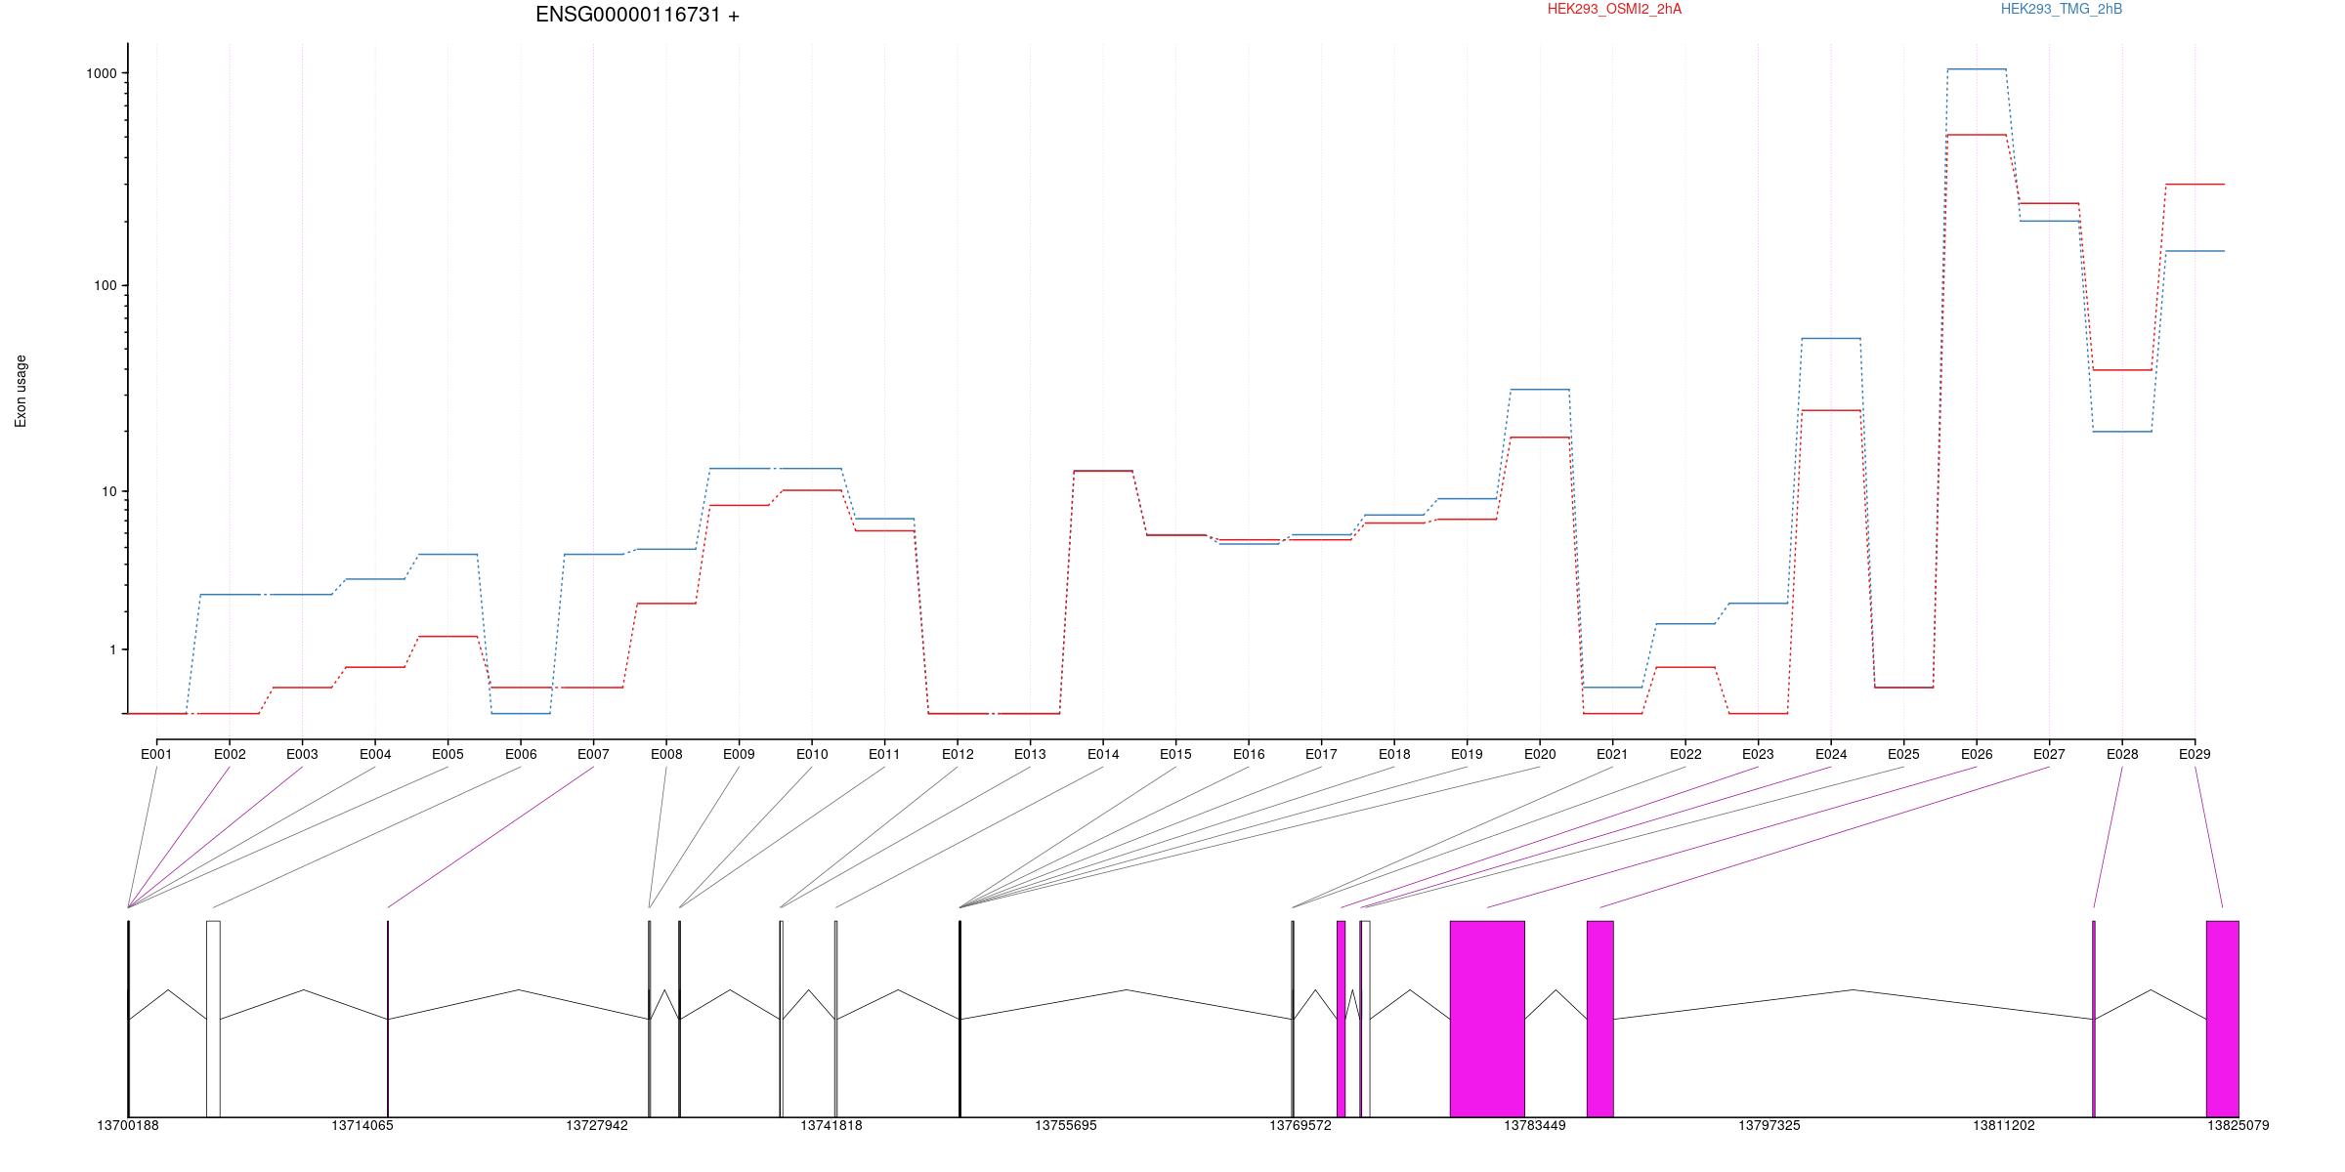The image size is (2345, 1172).
Task: Click the red line segment at E020
Action: click(x=1540, y=438)
